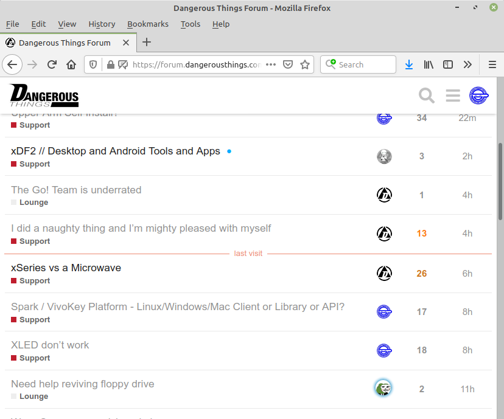The image size is (504, 419).
Task: Open Support category under xDF2 topic
Action: pyautogui.click(x=30, y=164)
